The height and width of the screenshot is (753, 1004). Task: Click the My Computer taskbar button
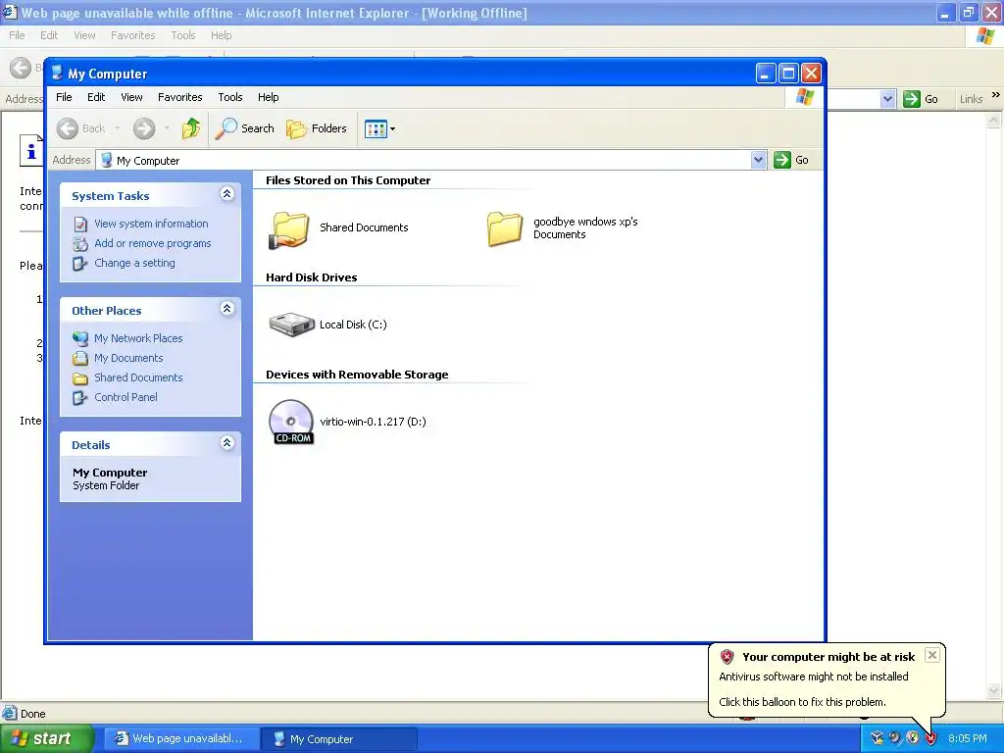pos(339,739)
